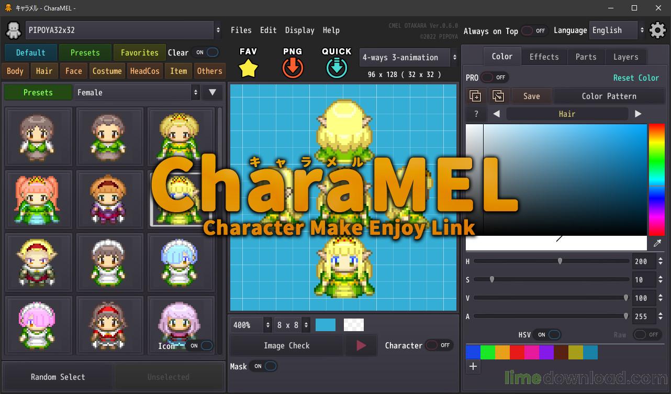Go to next color part arrow

(638, 114)
